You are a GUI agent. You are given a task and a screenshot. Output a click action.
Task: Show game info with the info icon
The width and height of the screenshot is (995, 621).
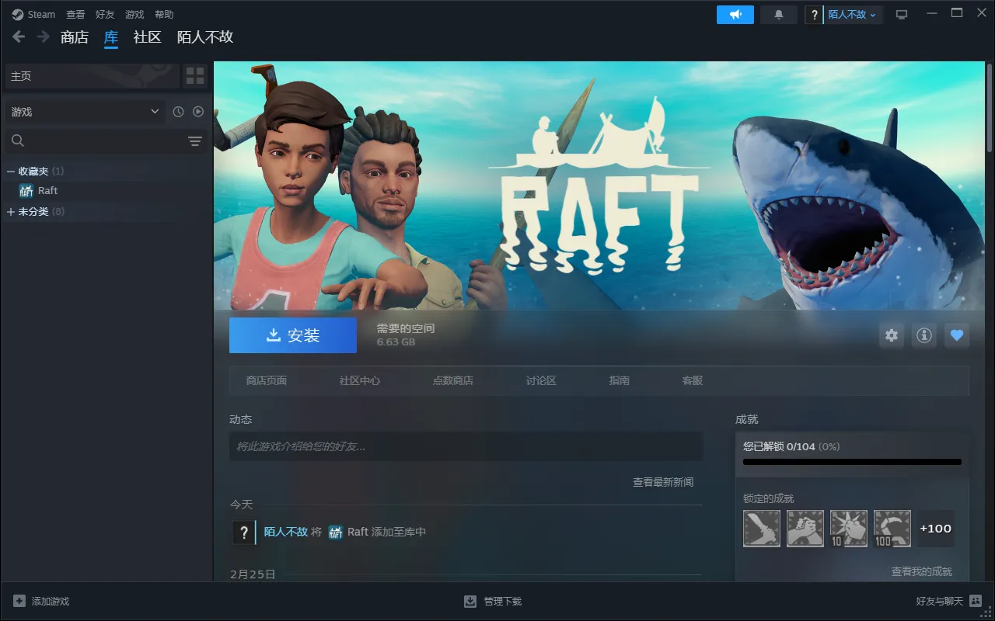pos(924,335)
